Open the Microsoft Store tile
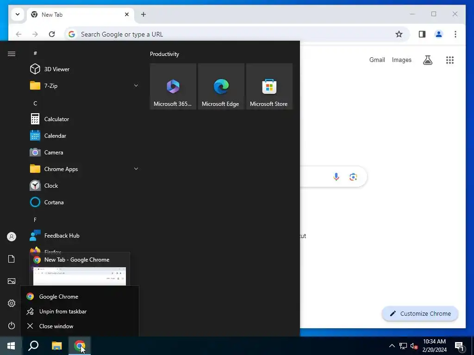Image resolution: width=474 pixels, height=355 pixels. click(x=269, y=86)
